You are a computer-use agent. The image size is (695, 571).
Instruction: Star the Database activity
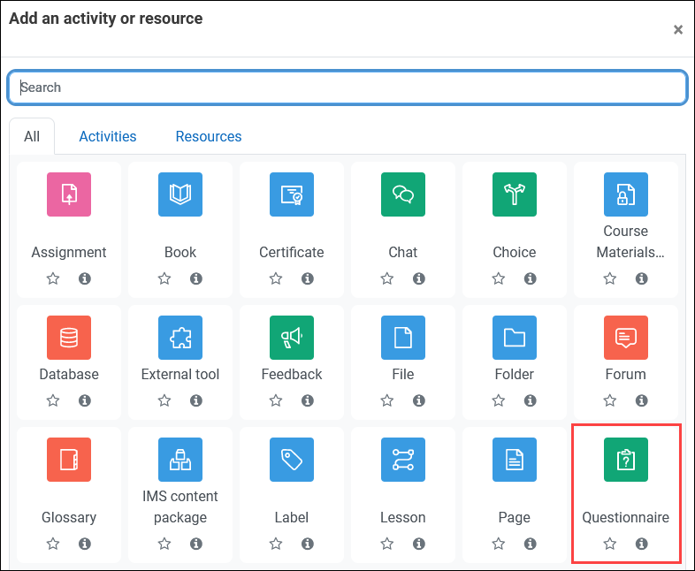click(x=53, y=400)
